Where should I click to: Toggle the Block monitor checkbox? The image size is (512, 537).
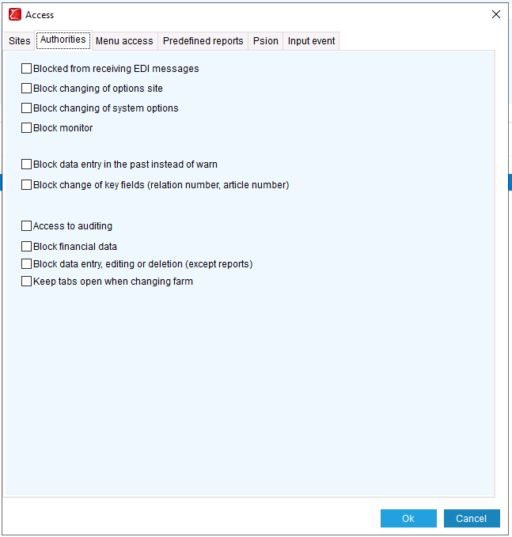pos(26,128)
